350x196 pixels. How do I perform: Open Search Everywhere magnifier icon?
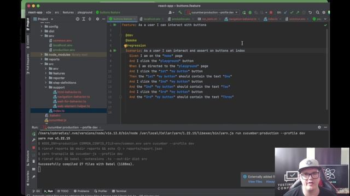tap(317, 13)
